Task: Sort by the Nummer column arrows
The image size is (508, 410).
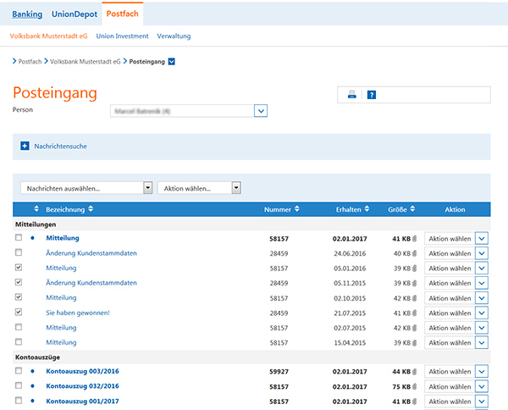Action: point(297,209)
